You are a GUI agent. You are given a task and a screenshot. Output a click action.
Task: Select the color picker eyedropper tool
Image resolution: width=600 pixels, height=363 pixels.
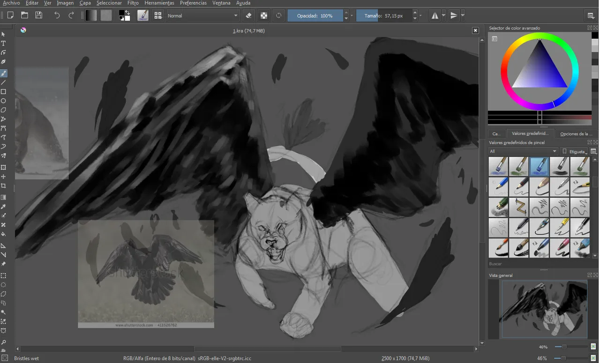(3, 207)
